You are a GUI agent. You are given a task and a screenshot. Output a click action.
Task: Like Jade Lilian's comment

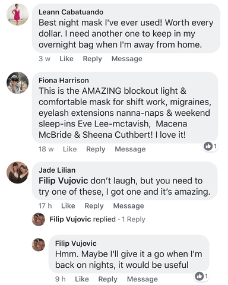(68, 206)
